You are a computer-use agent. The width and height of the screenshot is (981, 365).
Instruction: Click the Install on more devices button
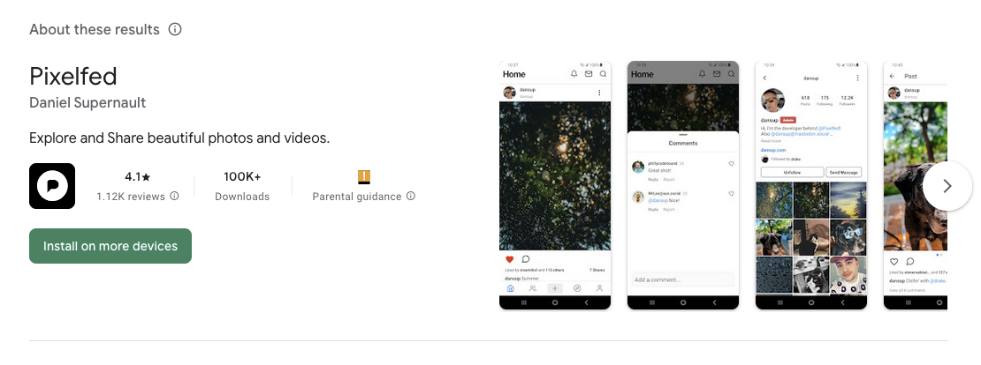coord(110,246)
